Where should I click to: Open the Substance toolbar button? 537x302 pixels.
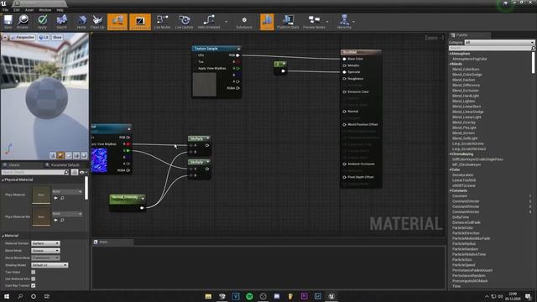click(x=244, y=22)
